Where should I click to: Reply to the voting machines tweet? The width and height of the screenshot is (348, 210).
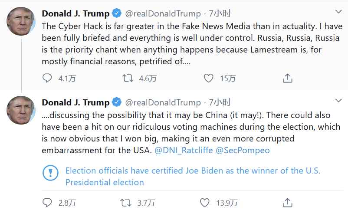(47, 203)
